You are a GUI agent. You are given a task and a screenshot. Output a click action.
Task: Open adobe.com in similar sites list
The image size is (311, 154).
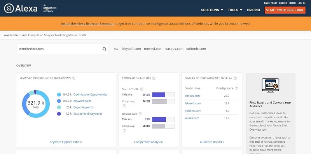point(192,118)
